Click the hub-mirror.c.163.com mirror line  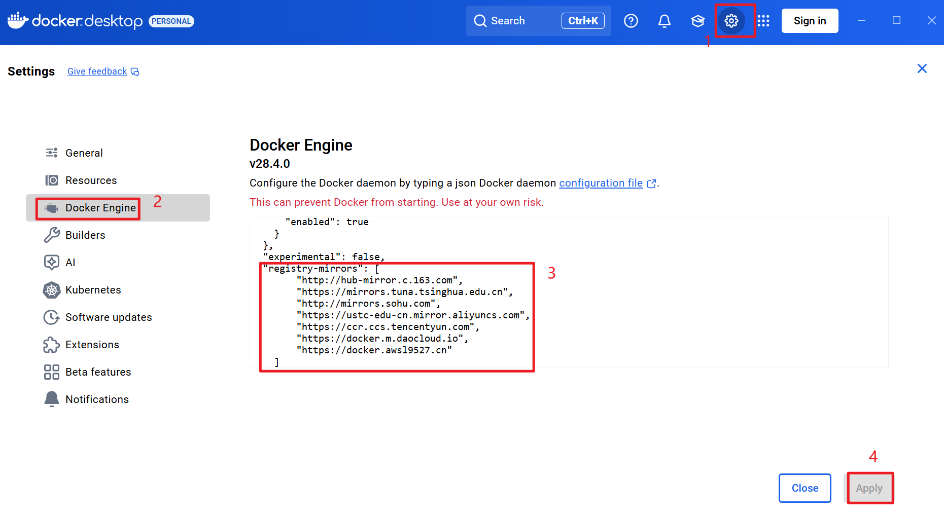coord(379,280)
